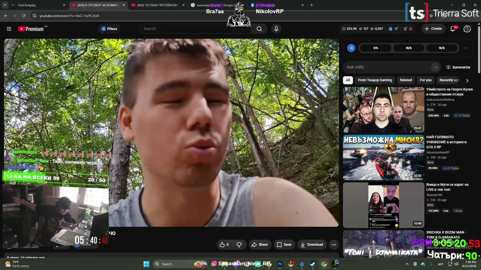Open the Убийството на Георги Кузев video thumbnail
This screenshot has width=481, height=270.
pyautogui.click(x=384, y=110)
